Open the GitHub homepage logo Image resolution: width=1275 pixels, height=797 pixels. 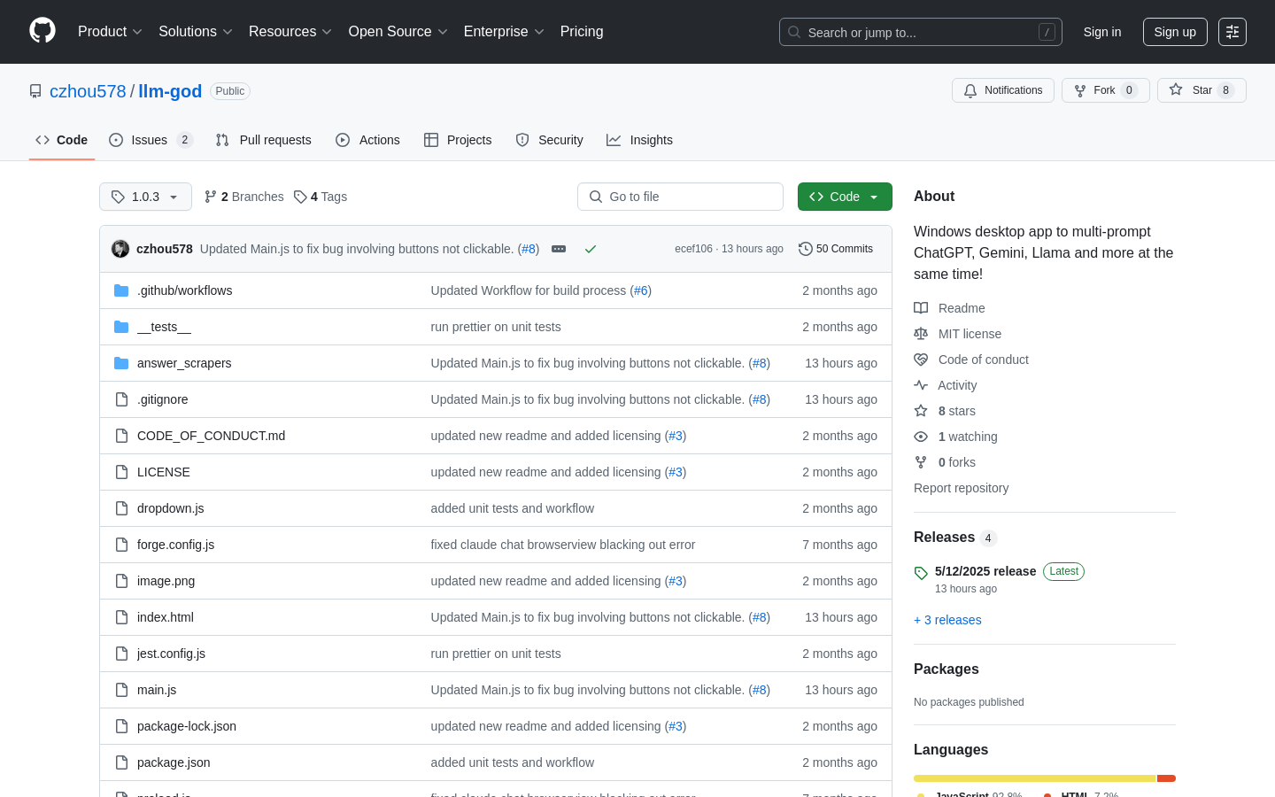(42, 31)
